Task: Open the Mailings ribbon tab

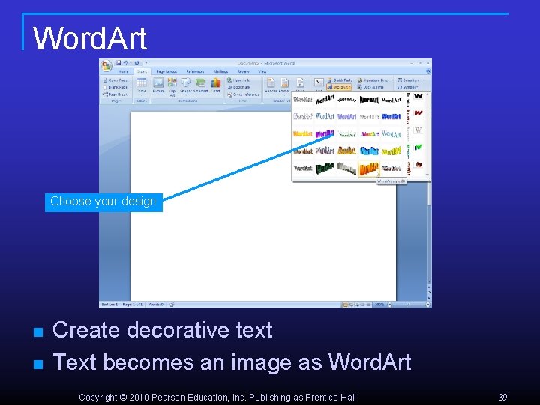Action: pos(220,72)
